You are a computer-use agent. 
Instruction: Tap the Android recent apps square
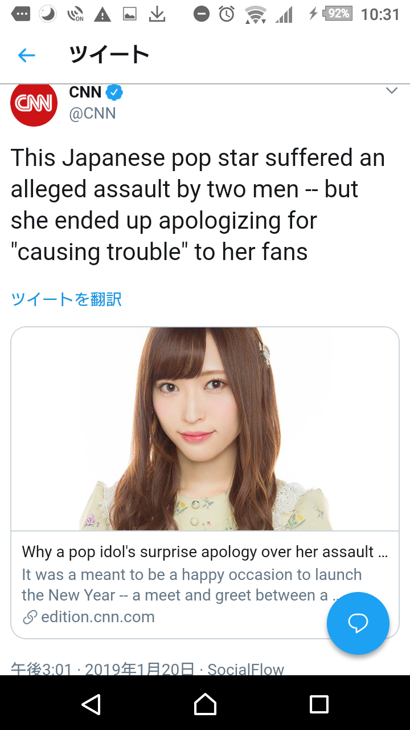[x=319, y=704]
